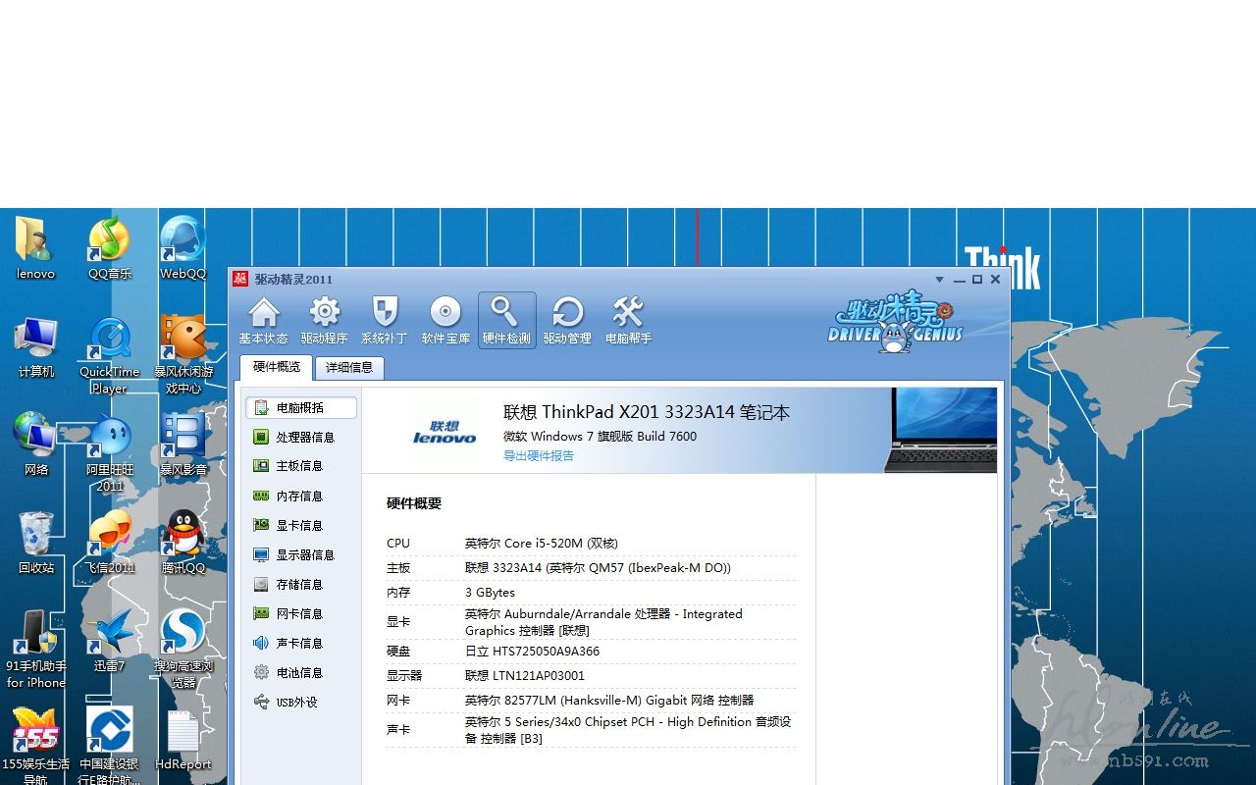Switch to the 详细信息 tab

349,368
